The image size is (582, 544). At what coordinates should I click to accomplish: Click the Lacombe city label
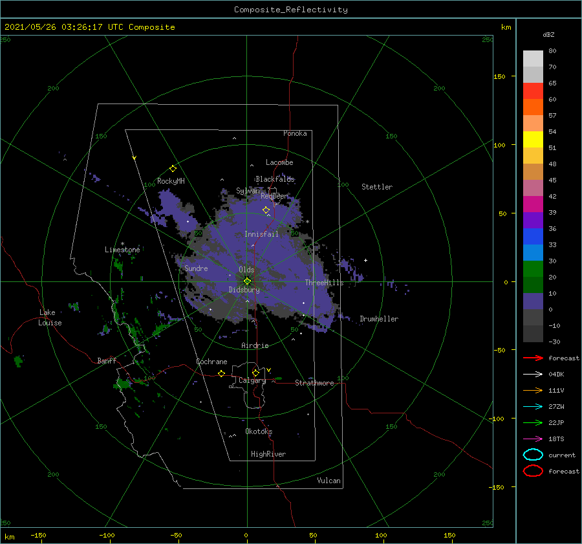[279, 162]
